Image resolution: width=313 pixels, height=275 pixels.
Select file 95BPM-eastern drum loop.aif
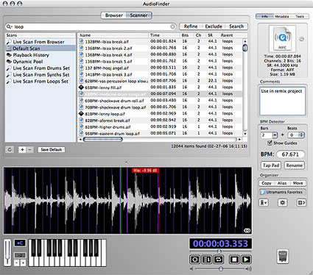160,133
